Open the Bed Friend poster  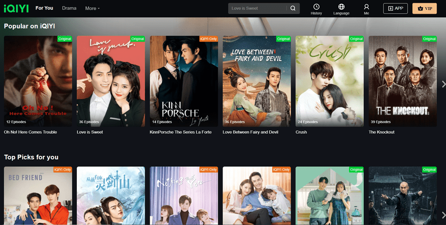38,196
